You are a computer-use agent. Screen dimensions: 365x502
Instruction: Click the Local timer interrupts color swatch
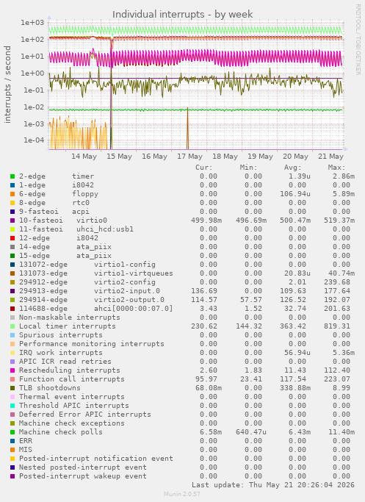point(12,326)
